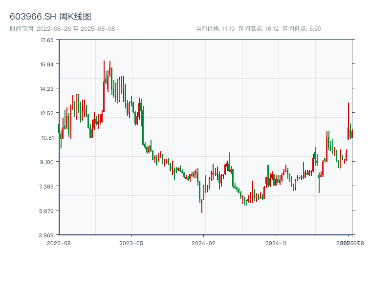The width and height of the screenshot is (391, 293).
Task: Click the 603966.SH 周K线图 chart title
Action: click(x=50, y=17)
